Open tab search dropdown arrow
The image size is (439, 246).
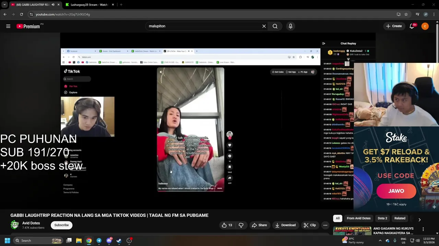(4, 5)
